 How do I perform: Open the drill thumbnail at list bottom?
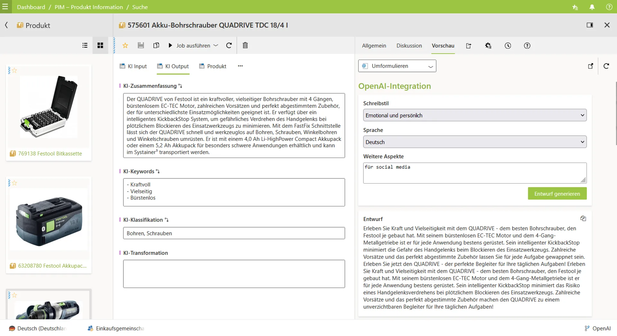click(x=49, y=310)
